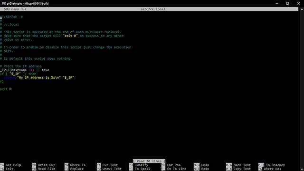Click the Replace shortcut label
The width and height of the screenshot is (304, 171).
pos(77,169)
